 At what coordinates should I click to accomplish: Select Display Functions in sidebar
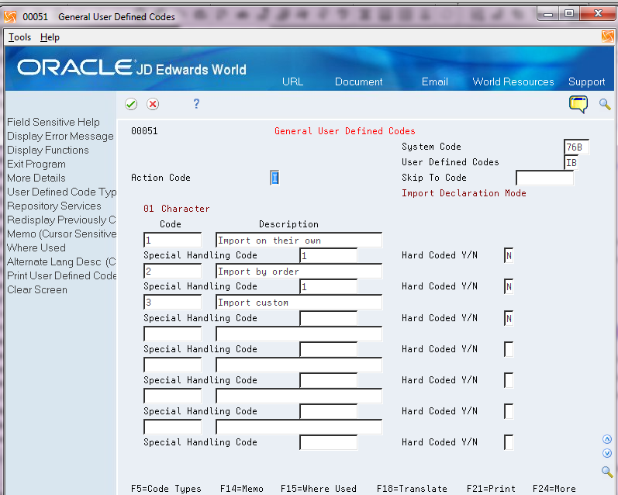pos(48,151)
